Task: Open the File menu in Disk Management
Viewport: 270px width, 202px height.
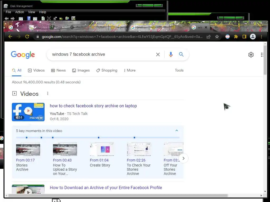Action: pyautogui.click(x=8, y=12)
